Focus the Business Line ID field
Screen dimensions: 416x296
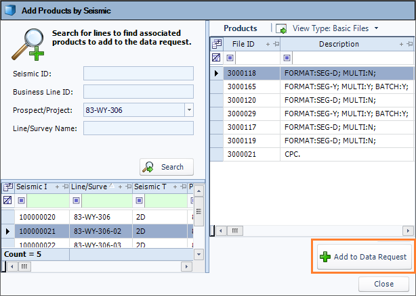click(x=138, y=91)
